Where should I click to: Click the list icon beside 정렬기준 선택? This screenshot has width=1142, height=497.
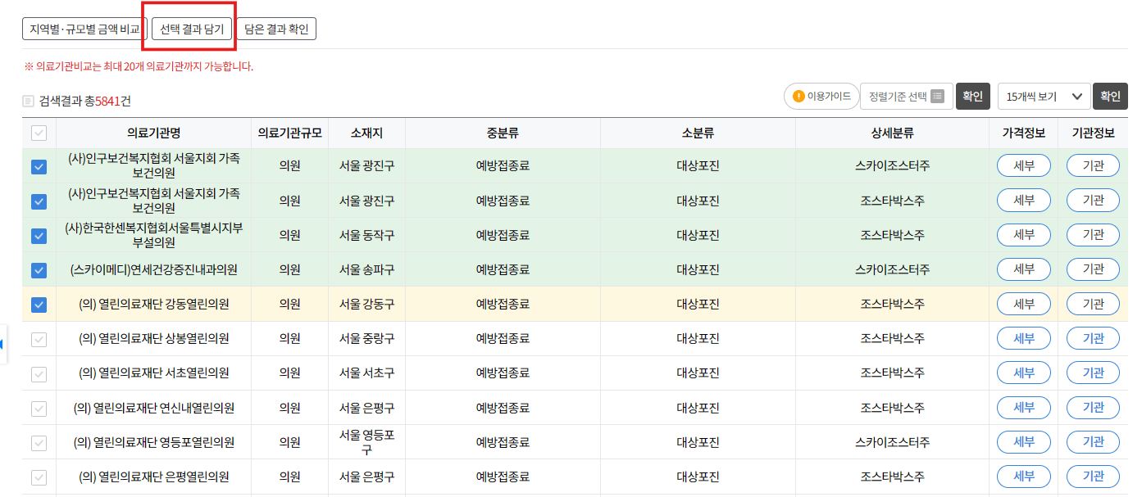tap(937, 96)
